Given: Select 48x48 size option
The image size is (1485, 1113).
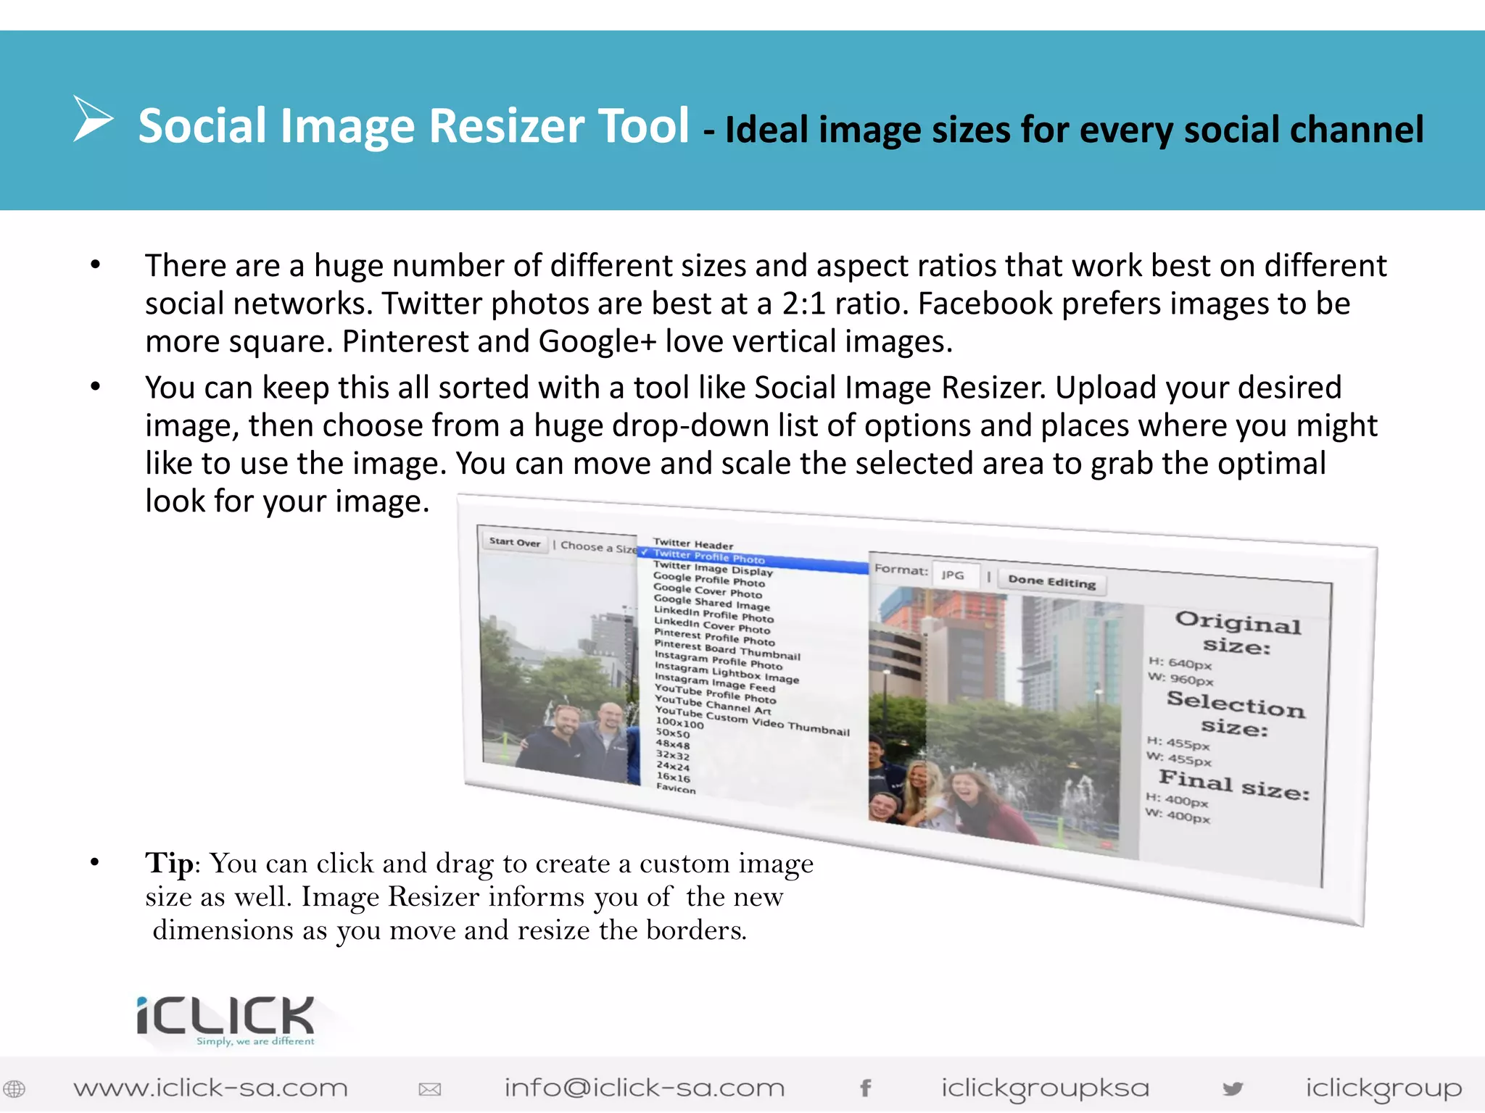Looking at the screenshot, I should click(x=673, y=744).
